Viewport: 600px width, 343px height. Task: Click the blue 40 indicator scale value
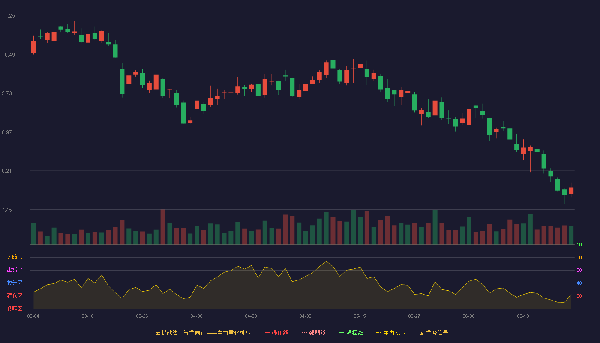pos(579,283)
